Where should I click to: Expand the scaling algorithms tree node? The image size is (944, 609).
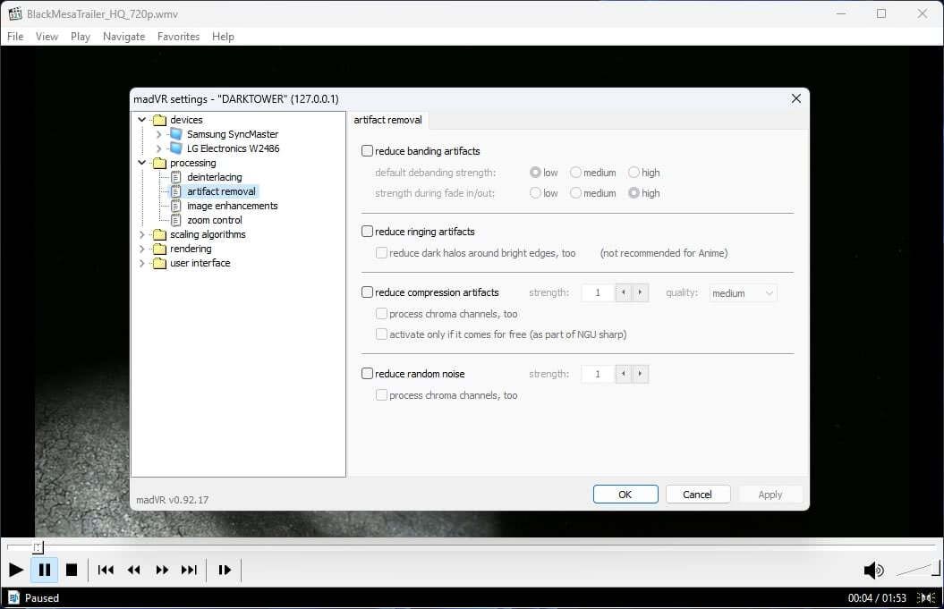click(141, 234)
